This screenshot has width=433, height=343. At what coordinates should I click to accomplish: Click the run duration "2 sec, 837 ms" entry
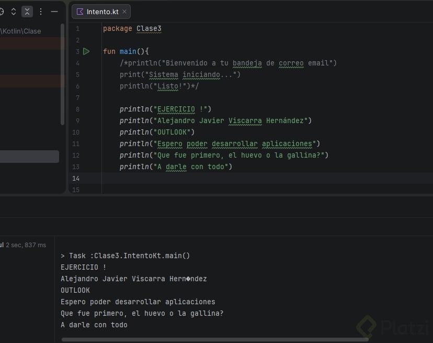point(26,245)
